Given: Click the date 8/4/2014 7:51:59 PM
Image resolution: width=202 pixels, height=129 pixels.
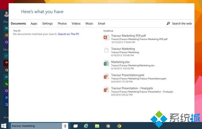Looking at the screenshot, I should coord(122,82).
